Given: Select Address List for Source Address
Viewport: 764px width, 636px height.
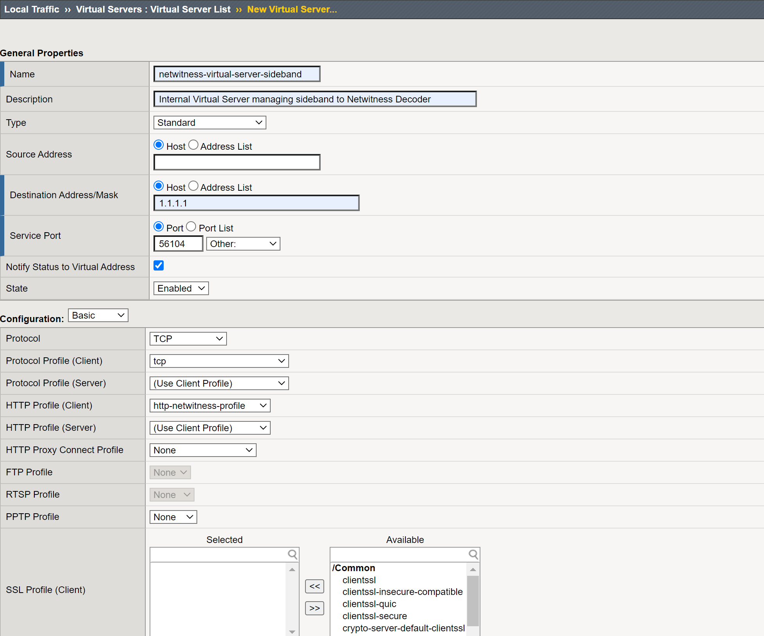Looking at the screenshot, I should coord(193,145).
